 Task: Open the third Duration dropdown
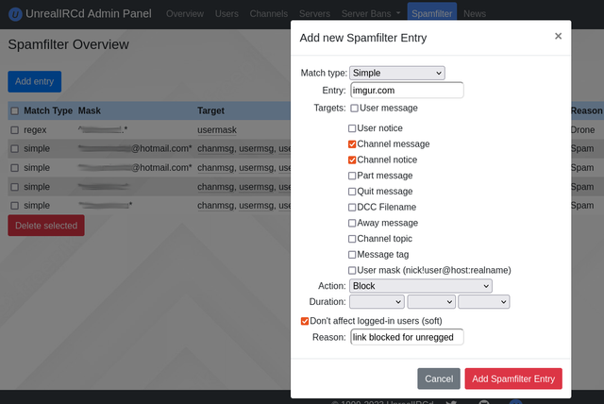tap(483, 302)
